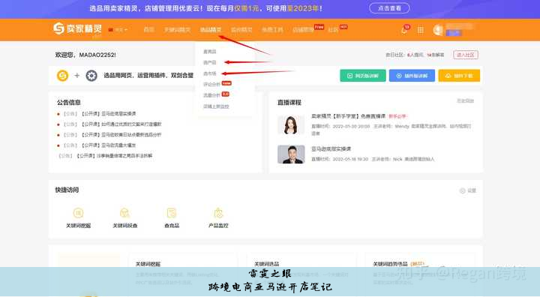The width and height of the screenshot is (540, 297).
Task: Open the 历史回放 link in 直播课程
Action: [465, 101]
